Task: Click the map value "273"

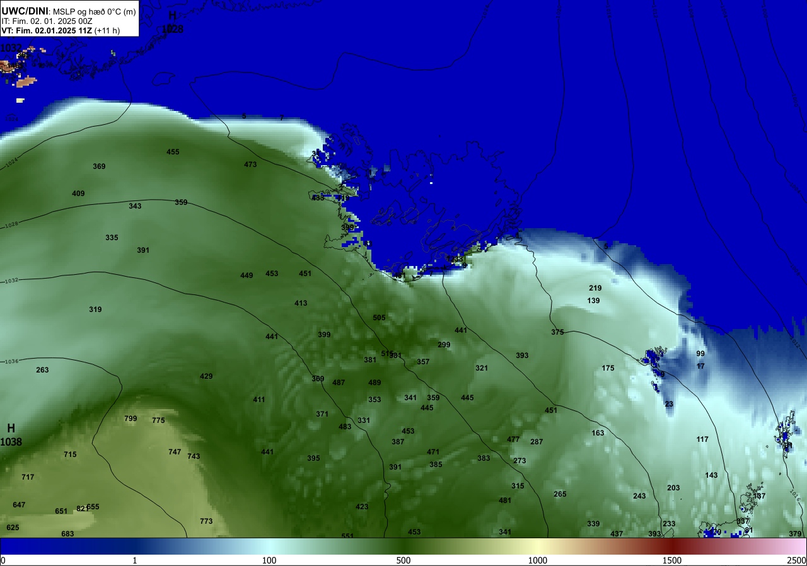Action: coord(520,461)
